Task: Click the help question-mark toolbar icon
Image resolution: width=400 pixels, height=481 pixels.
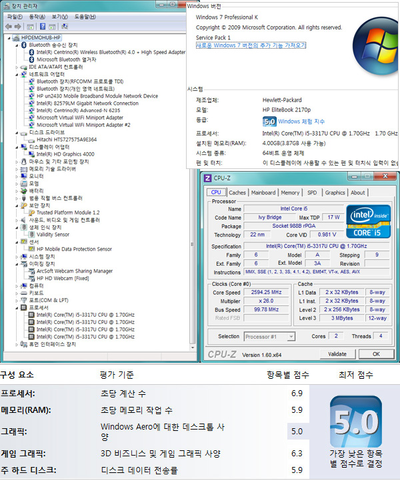Action: [43, 27]
